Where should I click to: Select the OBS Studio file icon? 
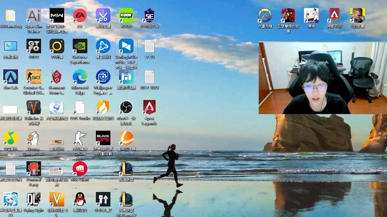[x=80, y=107]
